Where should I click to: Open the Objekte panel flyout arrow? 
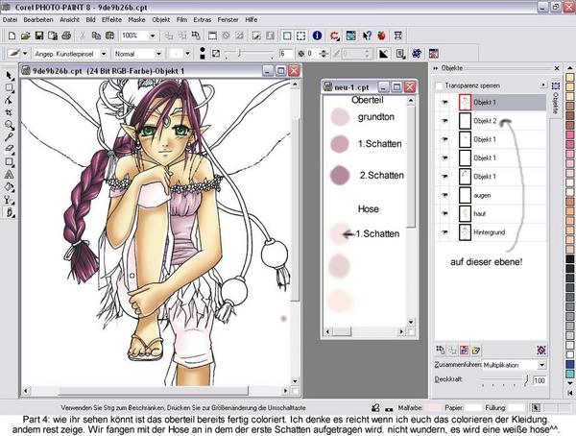click(543, 85)
